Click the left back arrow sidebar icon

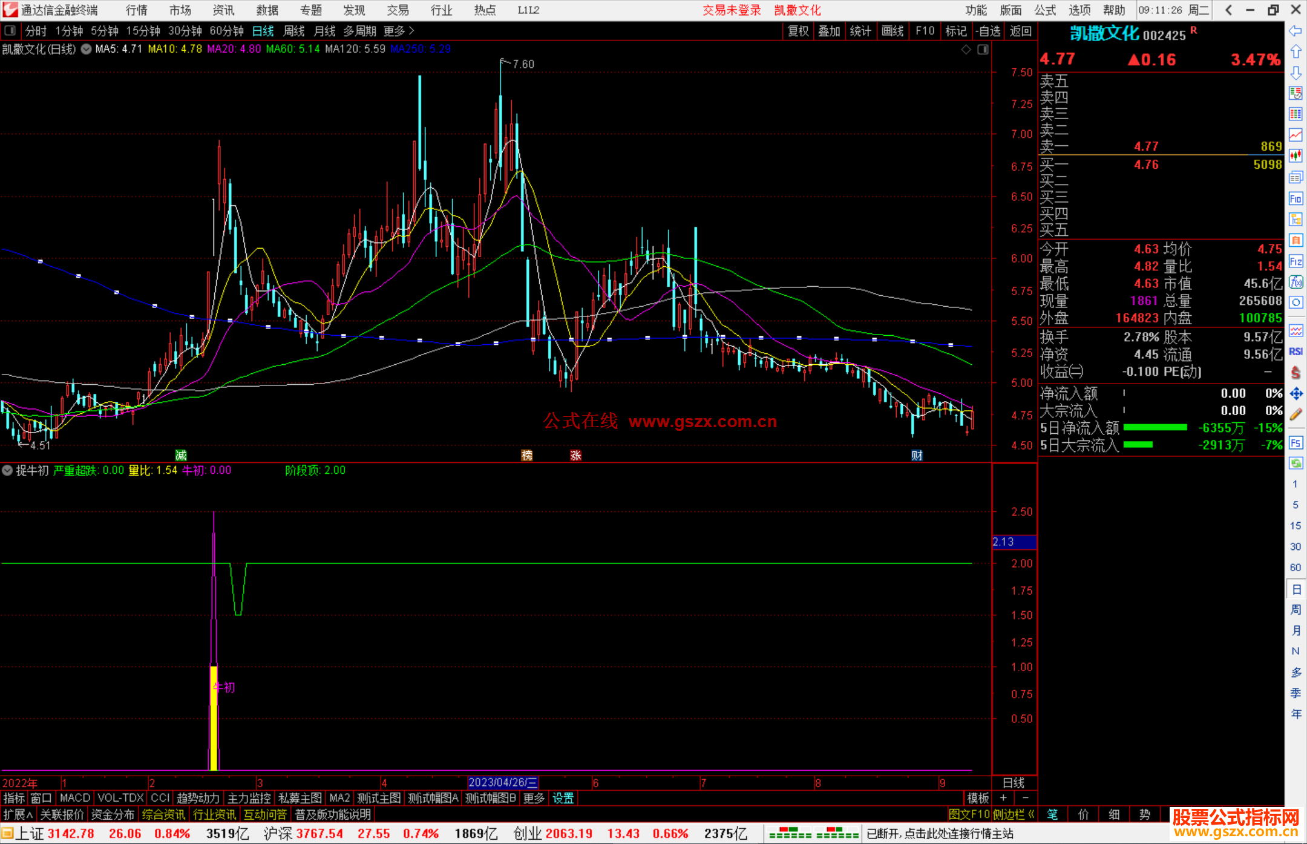(1296, 31)
